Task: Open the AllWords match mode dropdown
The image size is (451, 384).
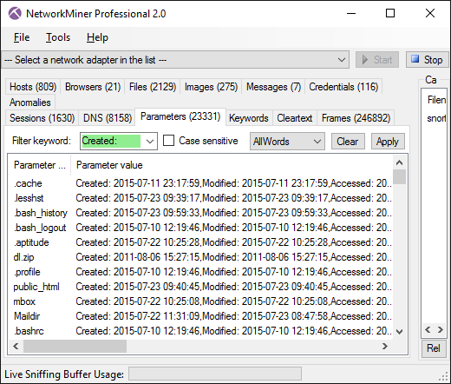Action: (x=287, y=142)
